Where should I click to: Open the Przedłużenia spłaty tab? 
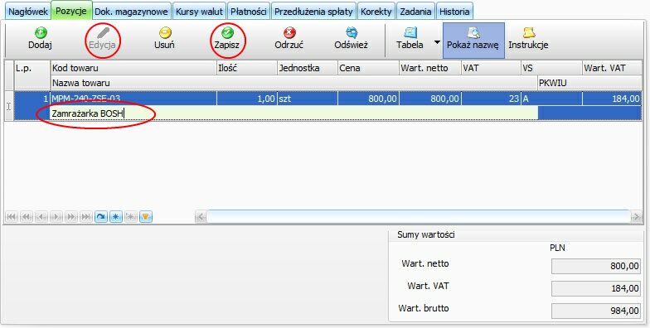[313, 12]
